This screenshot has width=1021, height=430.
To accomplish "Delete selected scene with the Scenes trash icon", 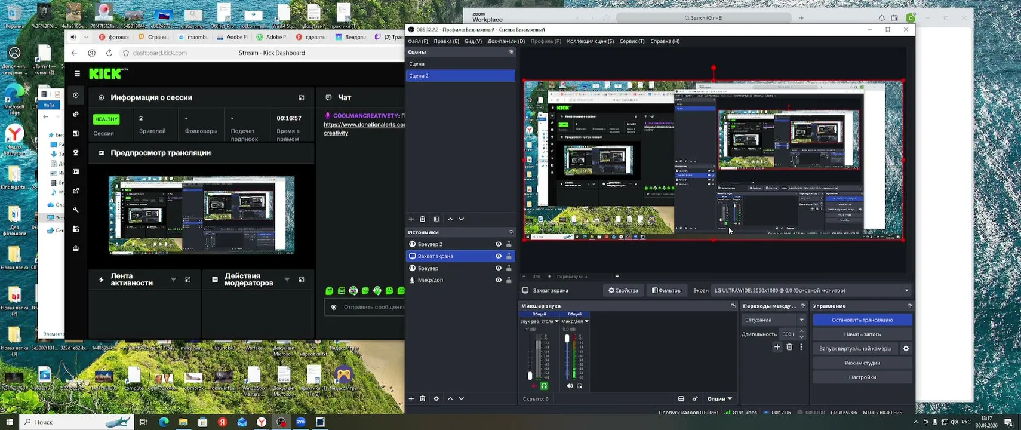I will [423, 219].
